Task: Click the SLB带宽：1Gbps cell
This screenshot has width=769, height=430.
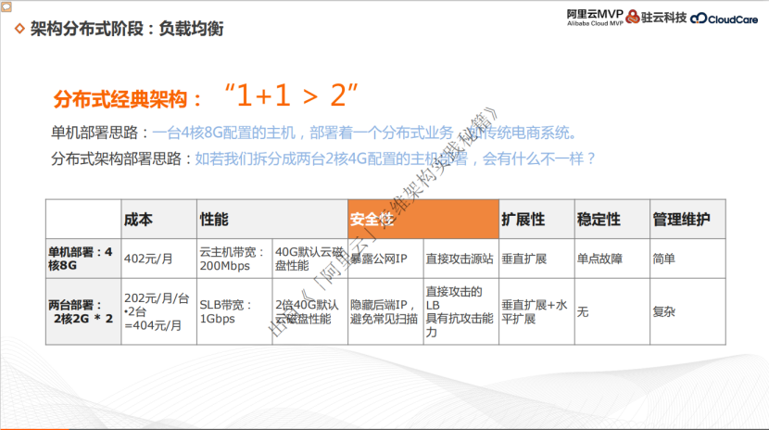Action: point(234,311)
